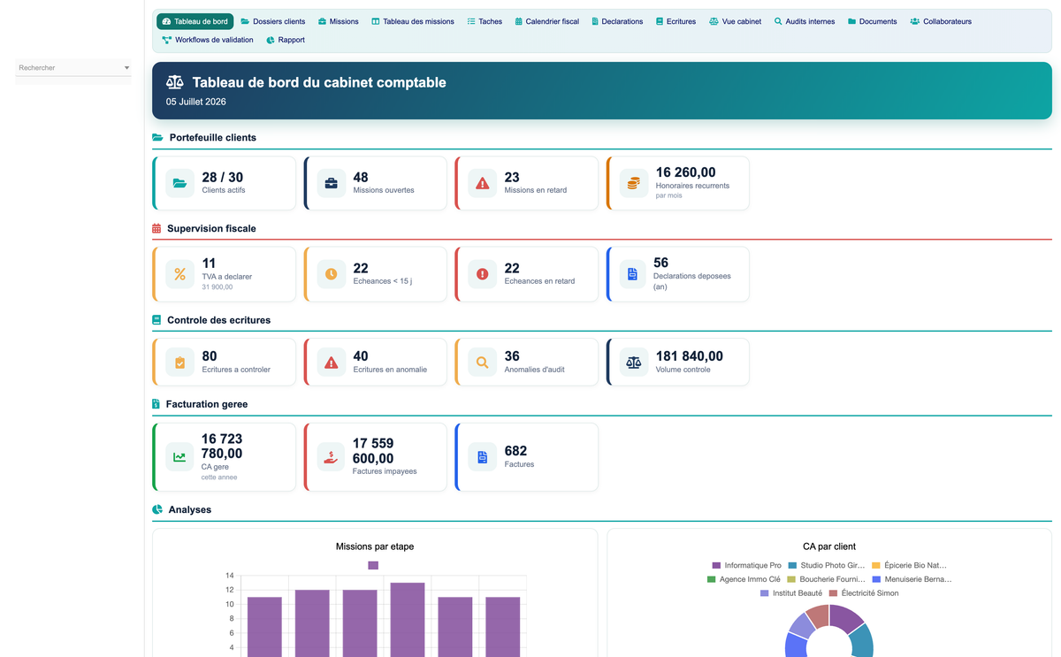Click the date 05 Juillet 2026
The image size is (1061, 657).
coord(196,102)
